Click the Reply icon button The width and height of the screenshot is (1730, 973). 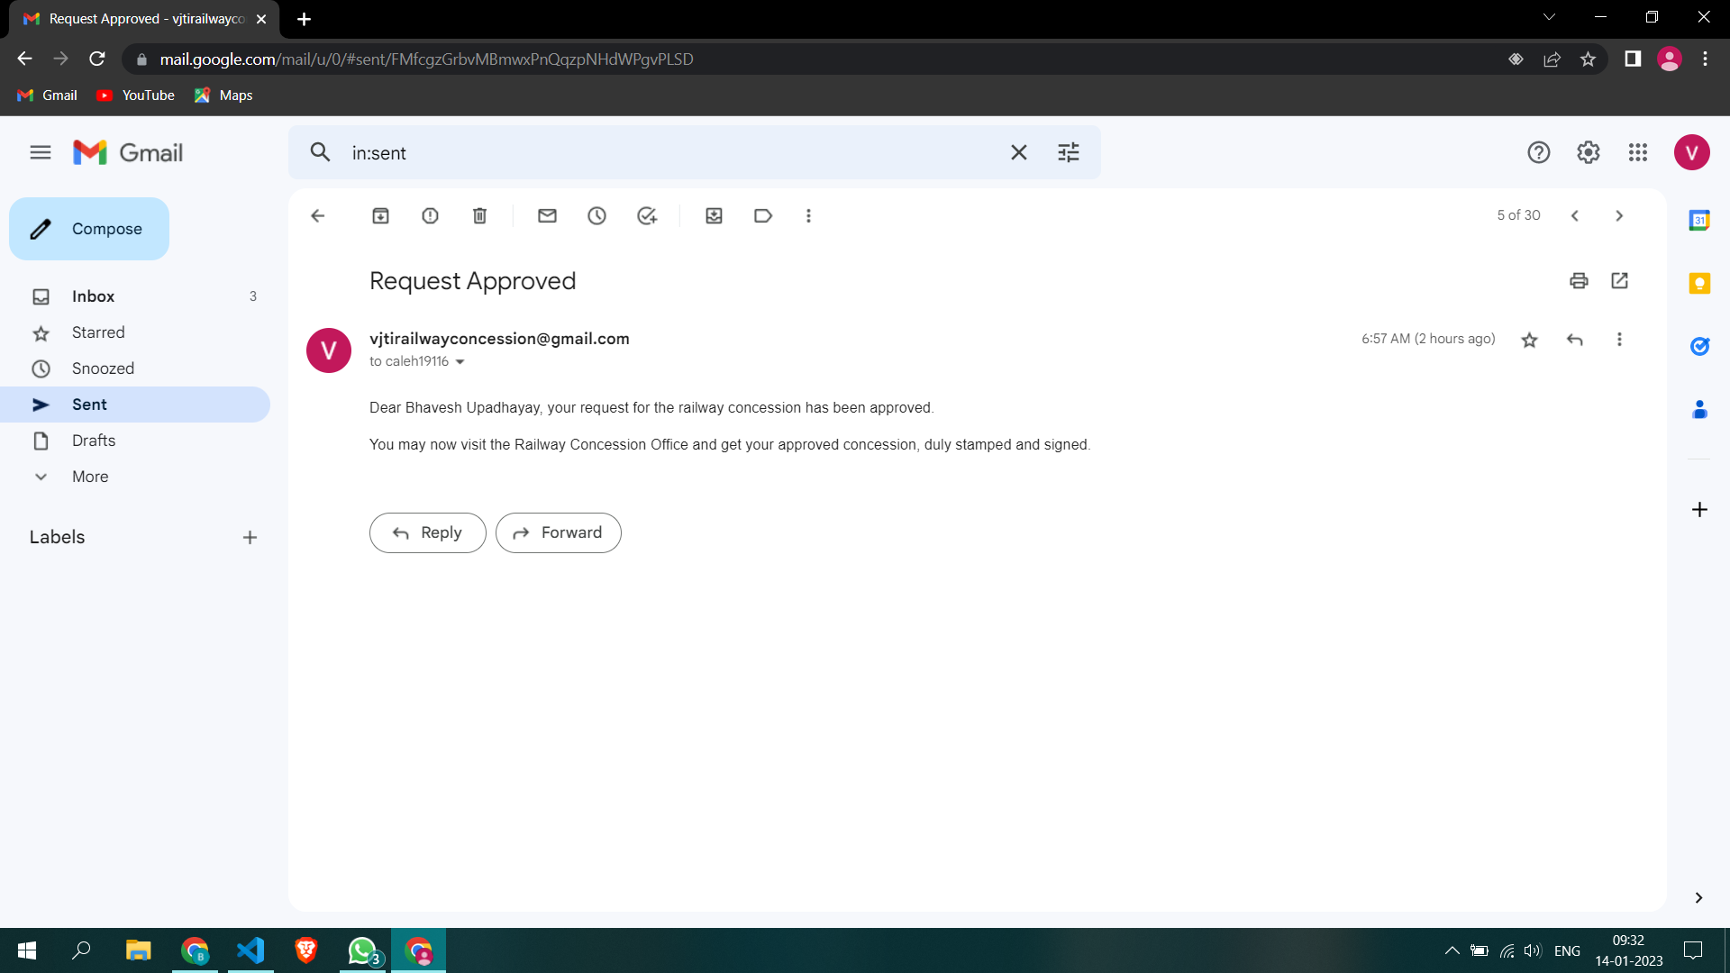[1574, 339]
